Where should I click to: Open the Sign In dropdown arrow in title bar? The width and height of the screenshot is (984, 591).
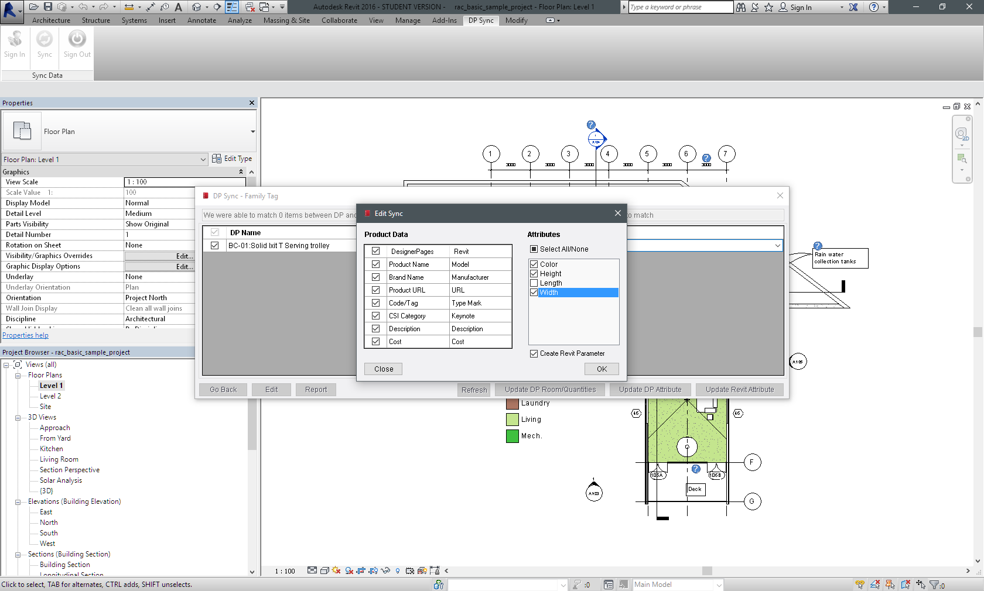pos(842,8)
